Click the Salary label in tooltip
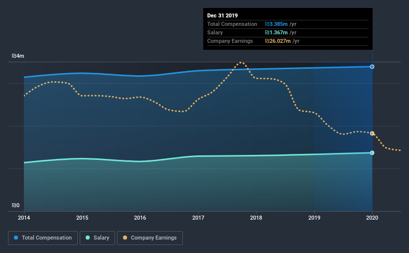Viewport: 409px width, 253px height. pos(215,32)
